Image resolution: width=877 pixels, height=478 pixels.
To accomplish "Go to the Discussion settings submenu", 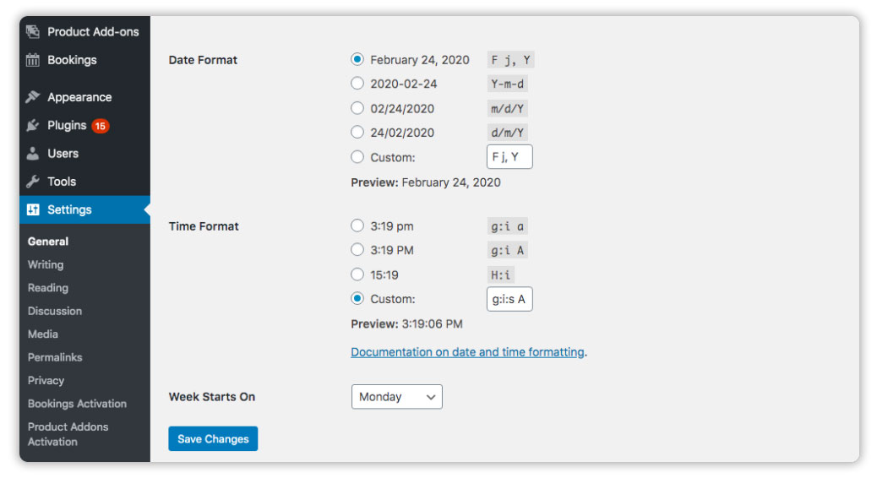I will (55, 311).
